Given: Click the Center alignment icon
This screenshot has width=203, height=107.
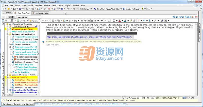Looking at the screenshot, I should click(85, 21).
